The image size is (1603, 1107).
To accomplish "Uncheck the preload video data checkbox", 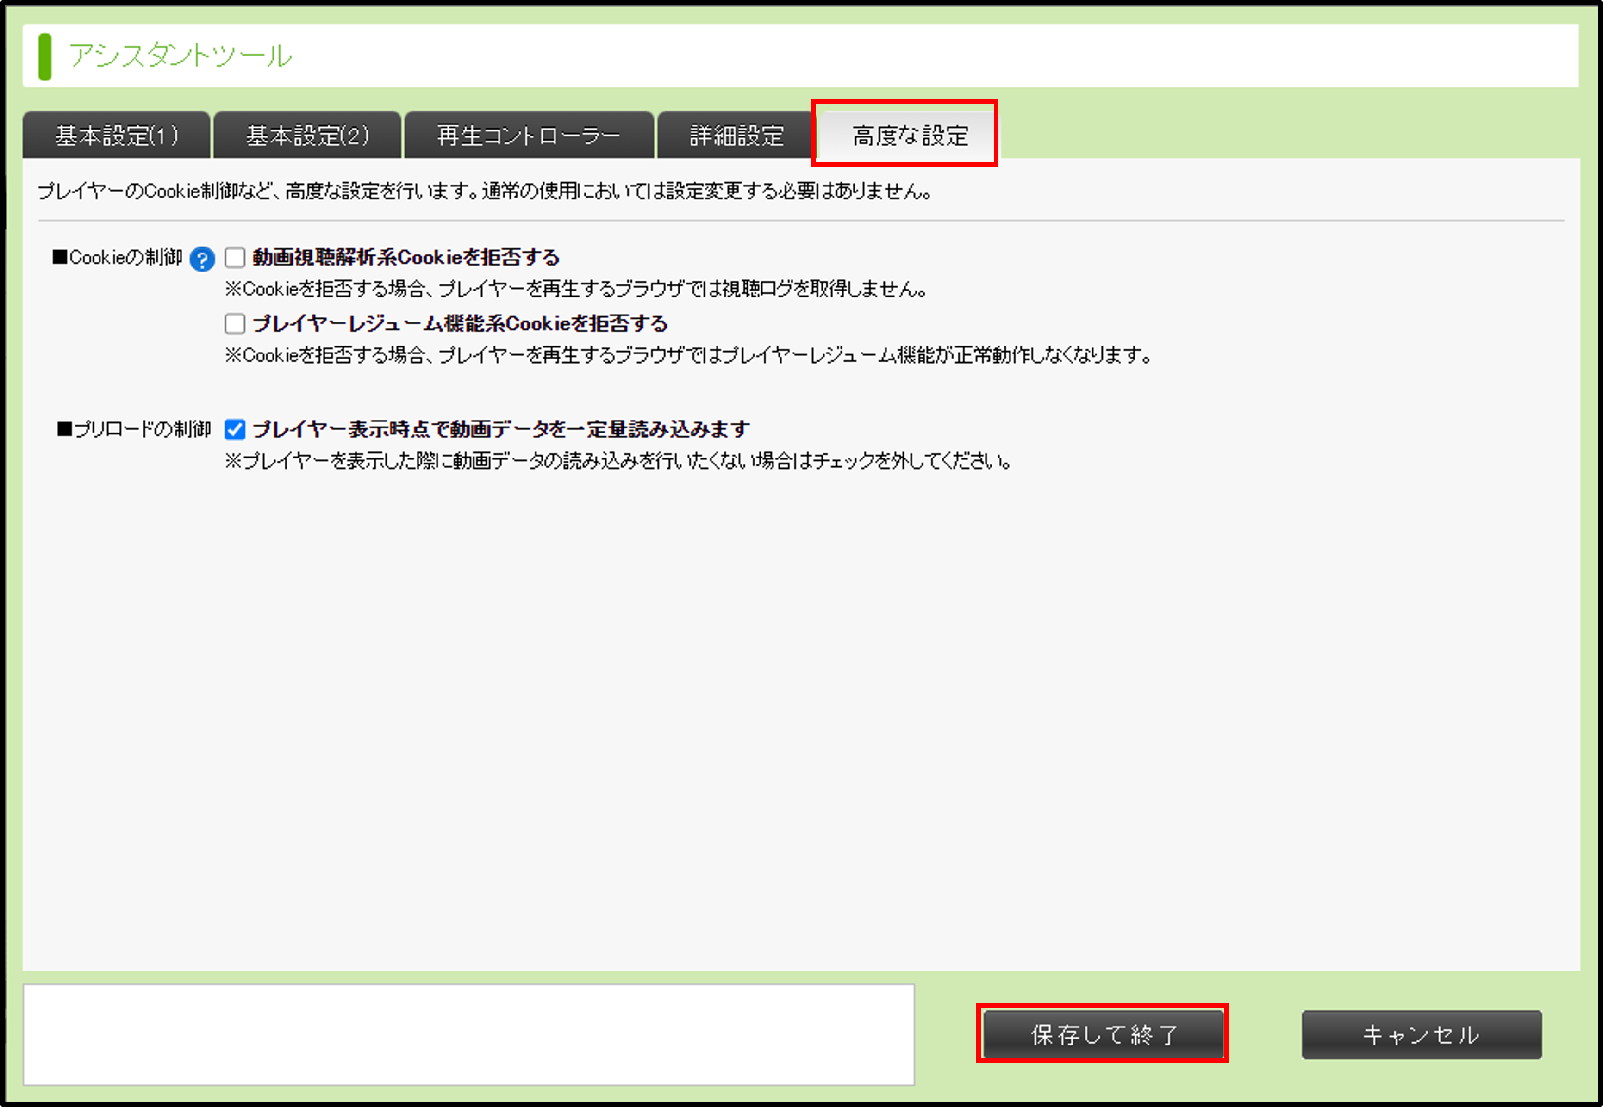I will point(235,429).
